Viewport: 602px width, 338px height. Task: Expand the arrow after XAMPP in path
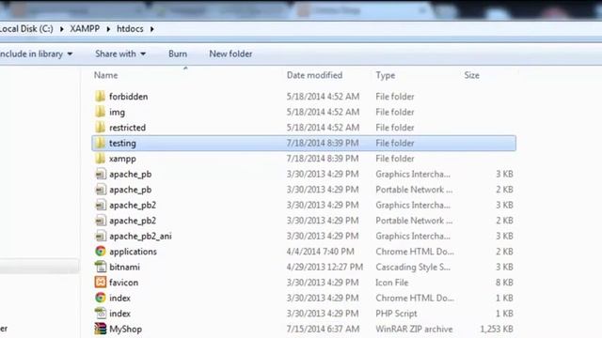pos(108,29)
